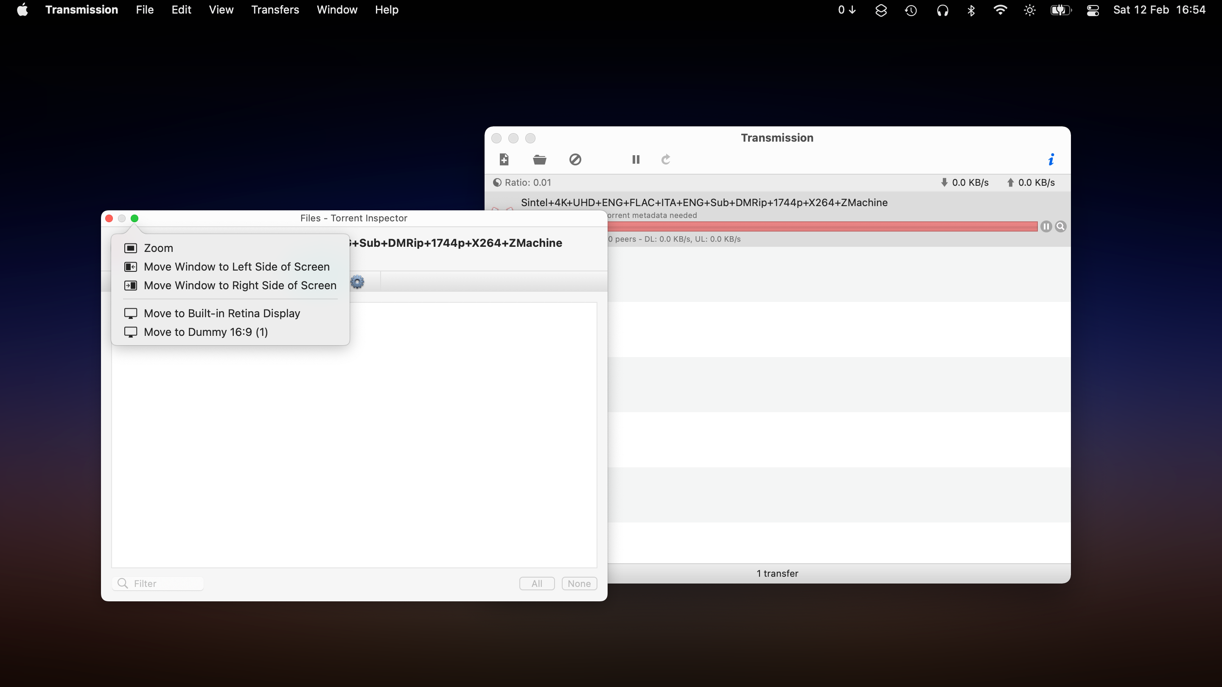Click the Bluetooth icon in the menu bar
This screenshot has height=687, width=1222.
pyautogui.click(x=970, y=10)
